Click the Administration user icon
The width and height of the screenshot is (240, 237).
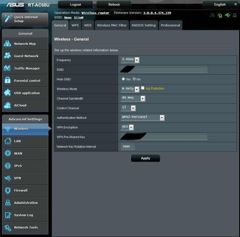click(7, 202)
